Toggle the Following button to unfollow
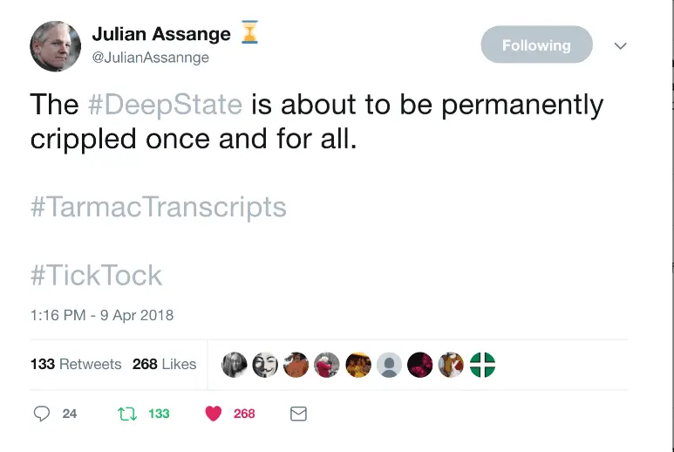 [x=536, y=45]
